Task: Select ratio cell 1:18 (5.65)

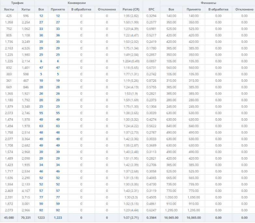Action: [131, 68]
